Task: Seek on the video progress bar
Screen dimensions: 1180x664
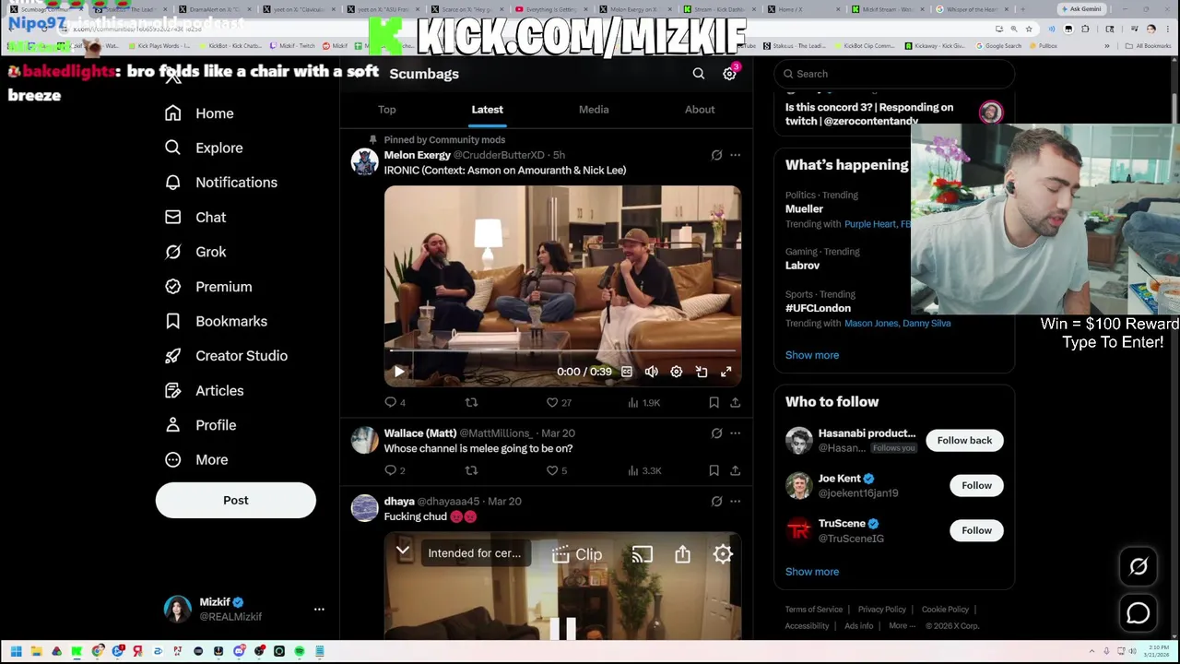Action: [x=562, y=351]
